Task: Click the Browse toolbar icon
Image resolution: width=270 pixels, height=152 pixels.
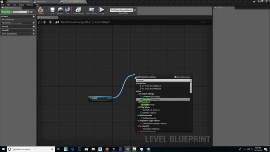Action: (60, 11)
